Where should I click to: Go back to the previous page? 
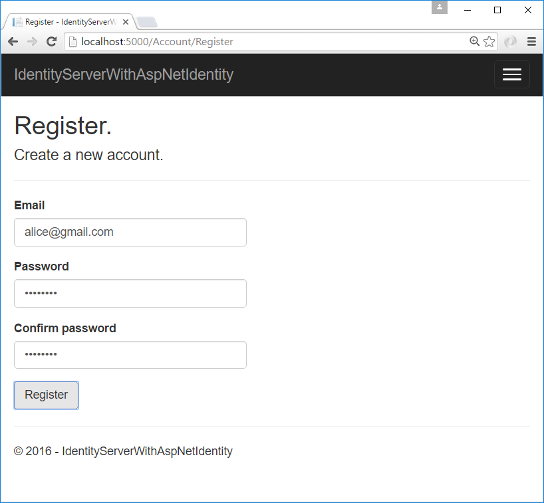coord(13,42)
